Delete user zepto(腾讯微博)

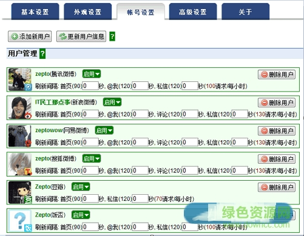coord(277,75)
